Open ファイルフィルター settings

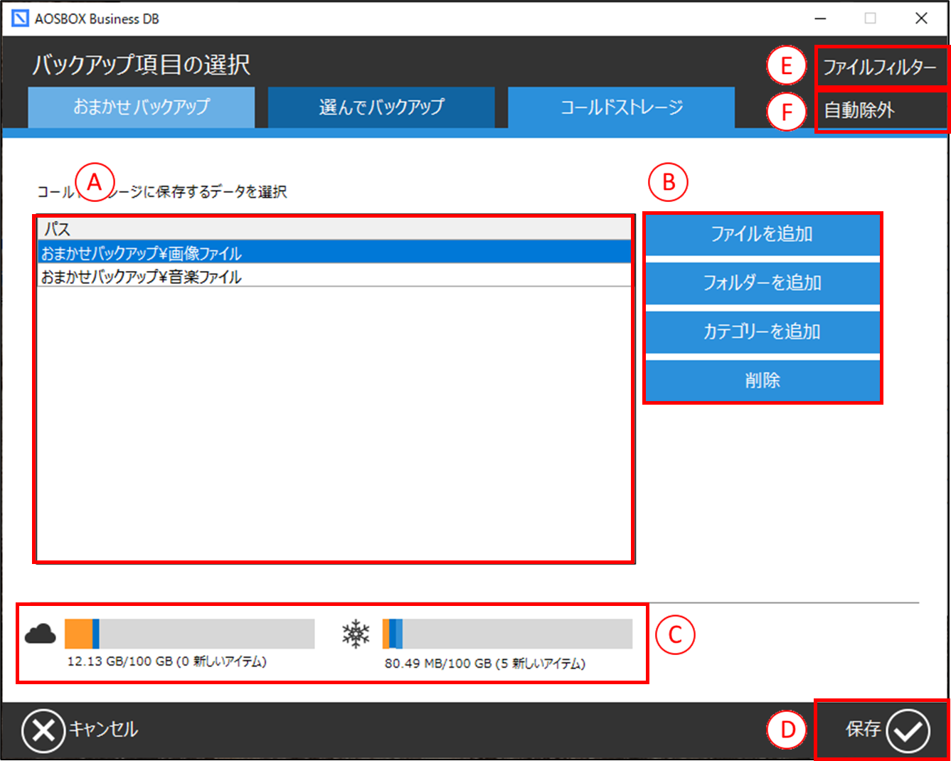(880, 67)
